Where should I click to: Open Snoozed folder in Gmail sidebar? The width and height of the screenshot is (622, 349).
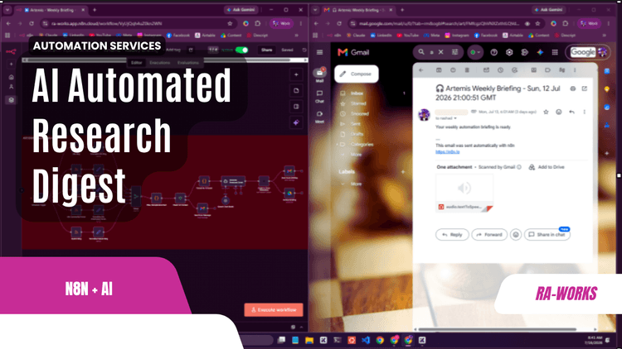click(x=359, y=114)
